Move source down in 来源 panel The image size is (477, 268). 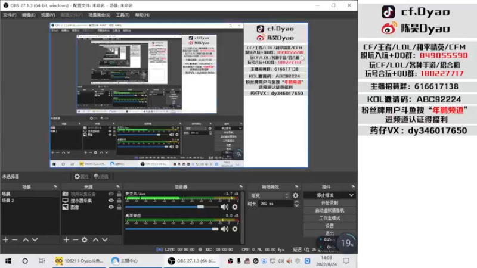click(x=105, y=240)
